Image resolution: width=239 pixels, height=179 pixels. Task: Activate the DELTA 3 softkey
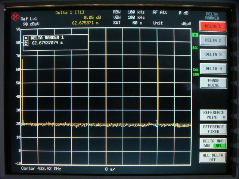tap(213, 54)
